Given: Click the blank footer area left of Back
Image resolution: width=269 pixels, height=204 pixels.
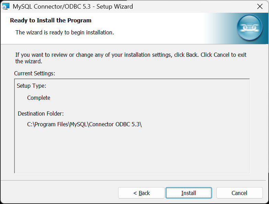Looking at the screenshot, I should tap(58, 193).
